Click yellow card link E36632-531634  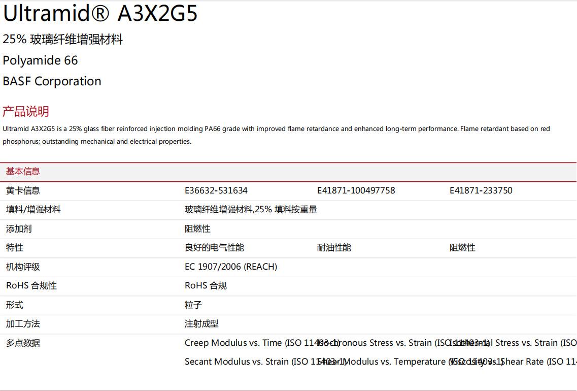coord(216,190)
